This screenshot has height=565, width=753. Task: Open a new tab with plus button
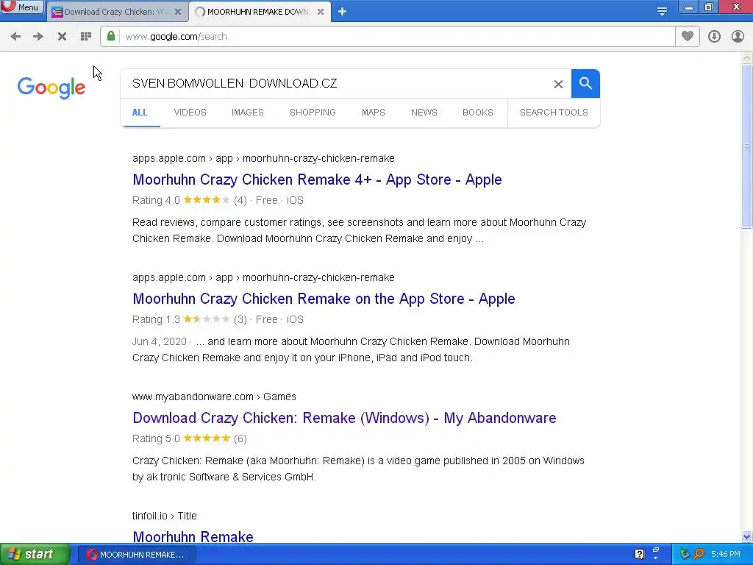tap(342, 12)
